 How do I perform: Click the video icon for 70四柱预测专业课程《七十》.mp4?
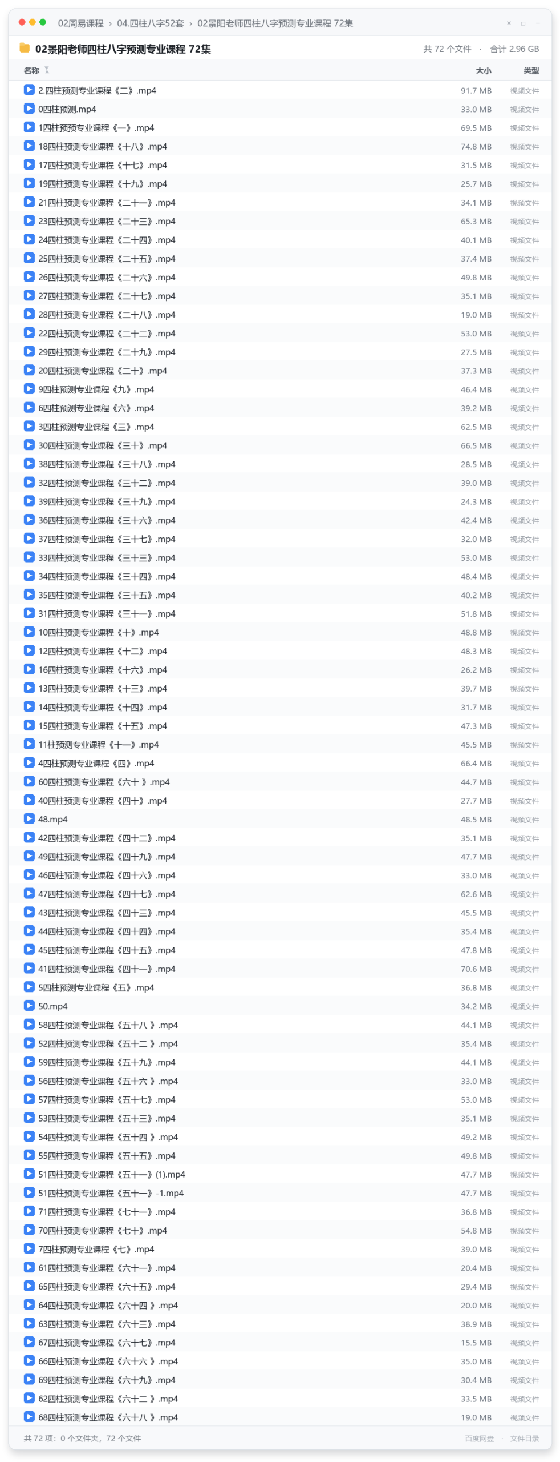(29, 1230)
